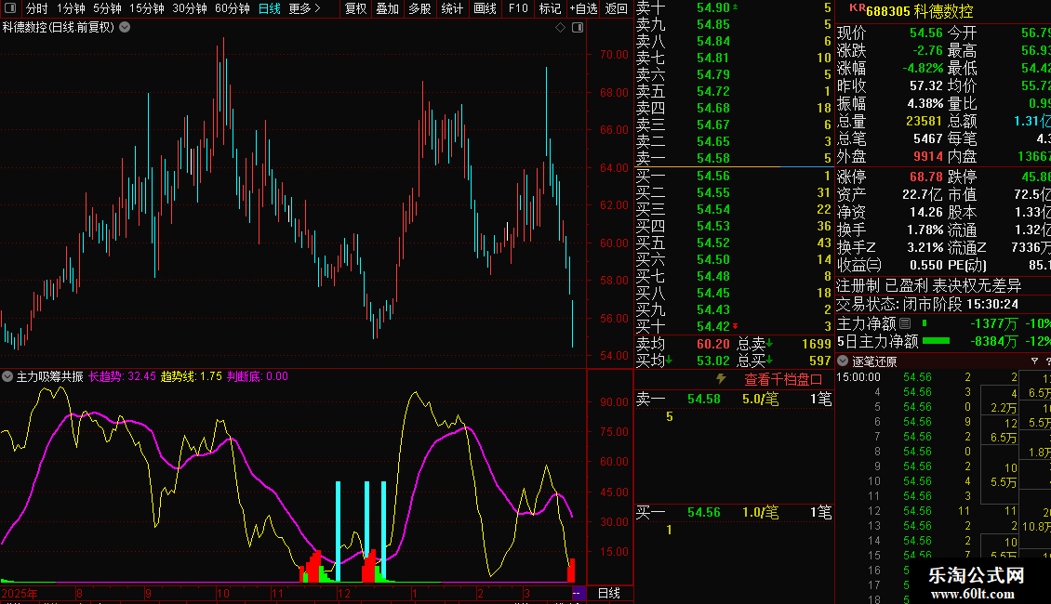Click 注册制 已盈利 表决权无差异 tags
Screen dimensions: 1051x604
[929, 286]
